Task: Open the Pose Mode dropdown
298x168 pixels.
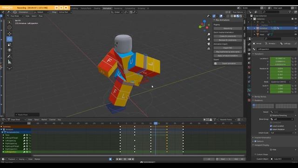Action: click(x=15, y=16)
